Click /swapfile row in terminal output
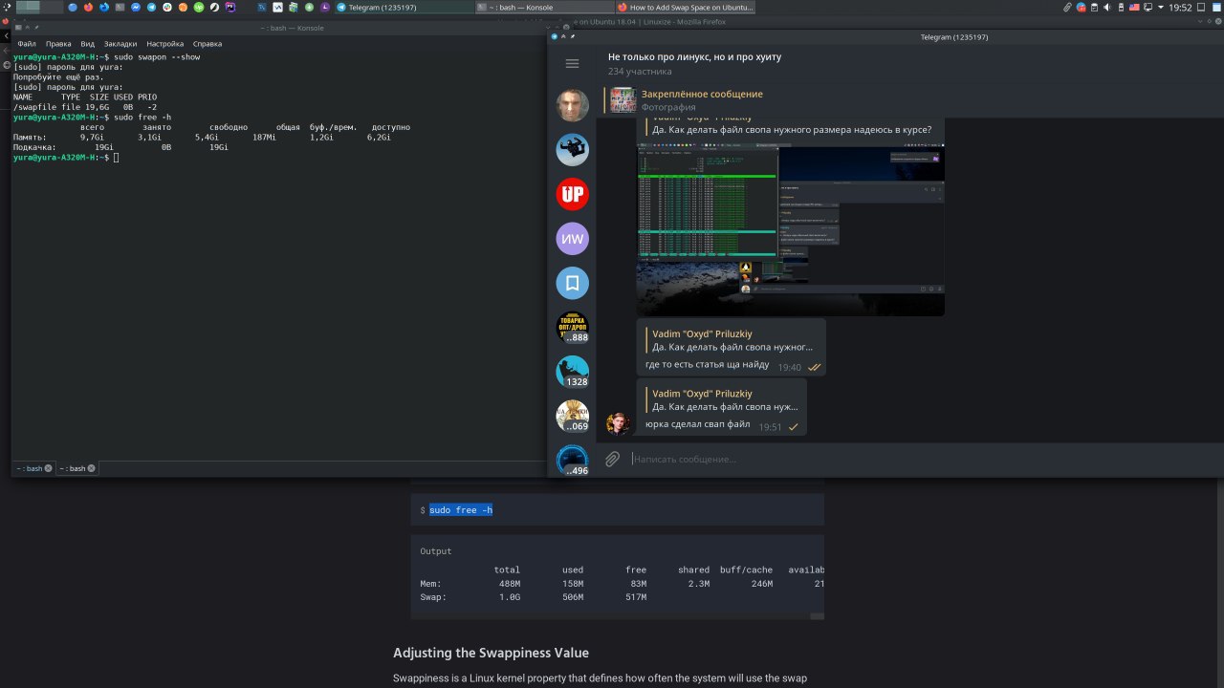This screenshot has width=1224, height=688. point(84,107)
